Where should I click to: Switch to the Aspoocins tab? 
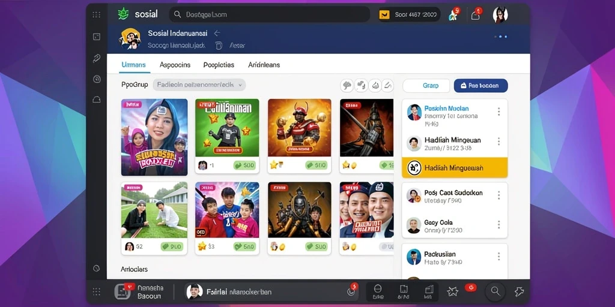(x=175, y=65)
